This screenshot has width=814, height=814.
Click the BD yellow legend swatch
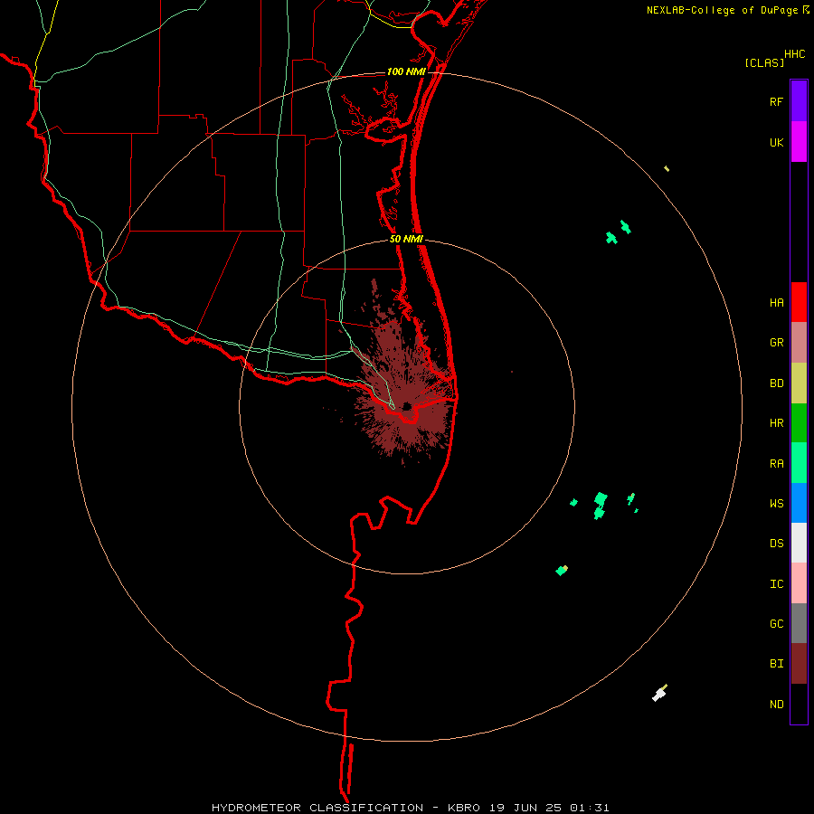click(x=799, y=383)
